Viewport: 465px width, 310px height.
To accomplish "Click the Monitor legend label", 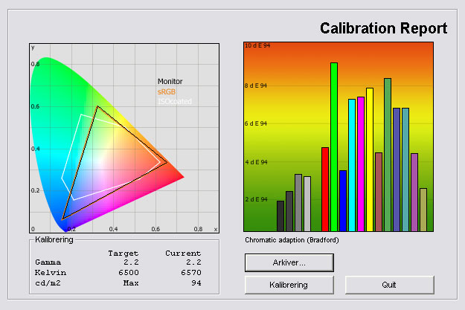I will pyautogui.click(x=170, y=81).
